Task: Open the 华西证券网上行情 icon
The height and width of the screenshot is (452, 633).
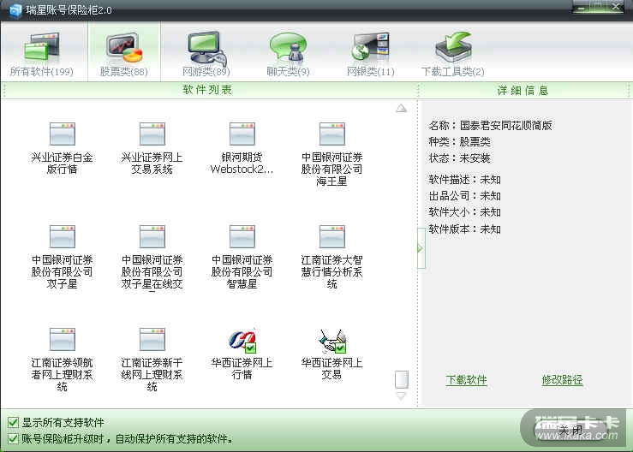Action: click(242, 341)
